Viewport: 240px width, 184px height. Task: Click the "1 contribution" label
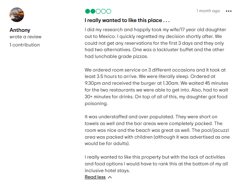click(24, 45)
